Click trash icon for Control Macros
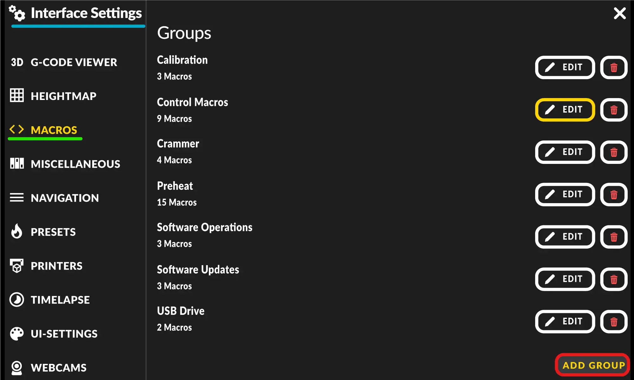Image resolution: width=634 pixels, height=380 pixels. 613,110
